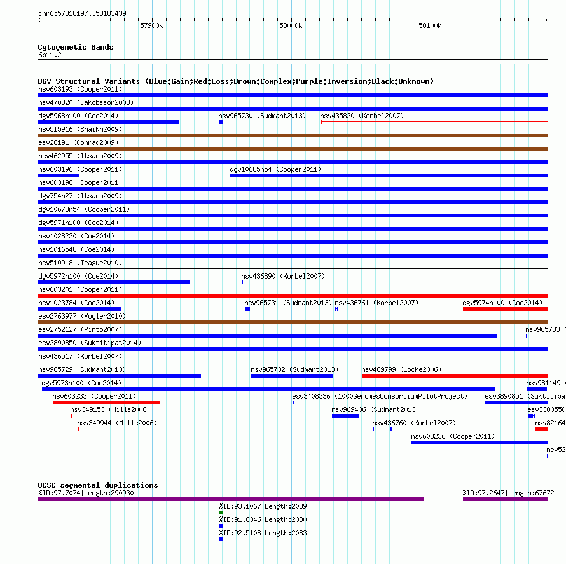Click the nsv436517 (Korbel2007) label

(80, 356)
